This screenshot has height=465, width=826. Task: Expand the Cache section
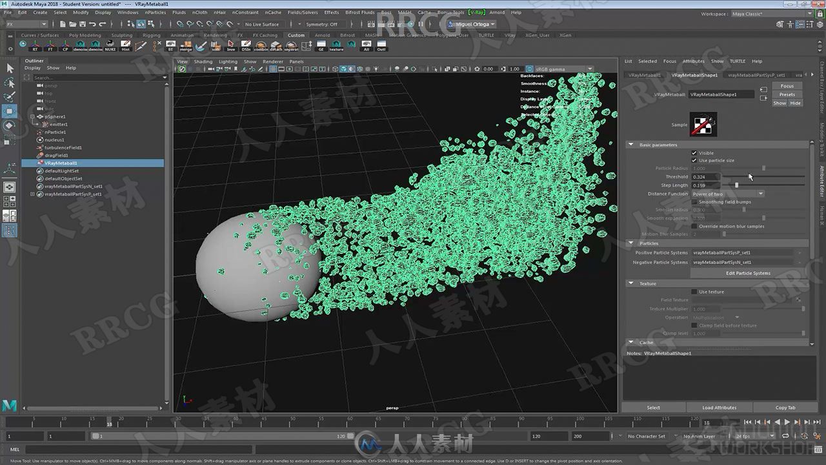point(631,342)
